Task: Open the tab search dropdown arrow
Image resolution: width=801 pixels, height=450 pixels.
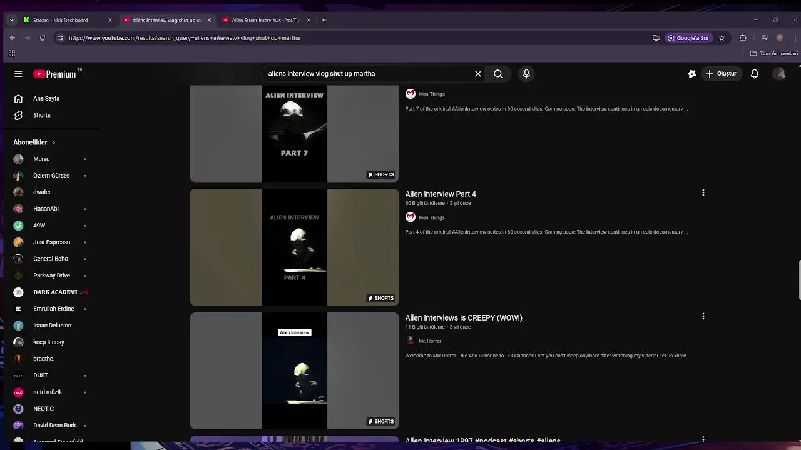Action: [x=11, y=20]
